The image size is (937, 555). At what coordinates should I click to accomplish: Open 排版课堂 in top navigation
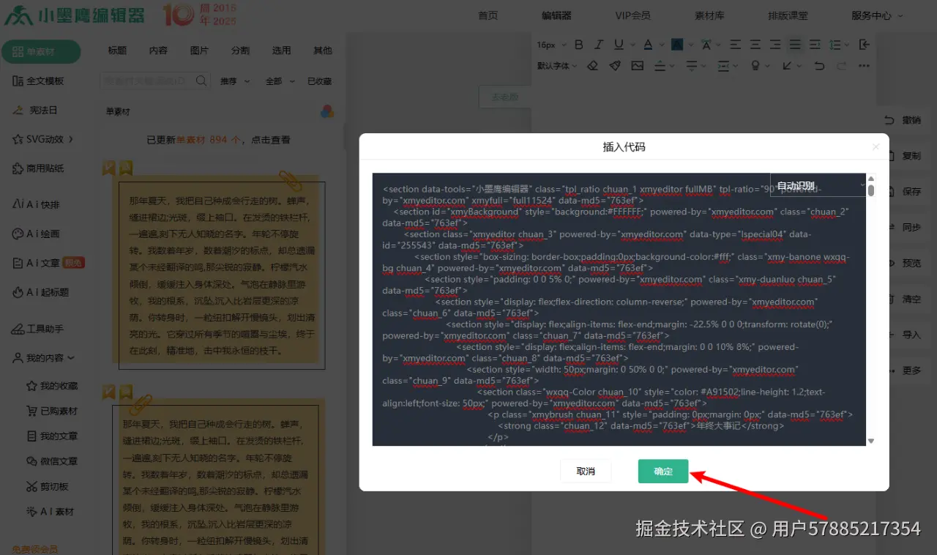[788, 15]
